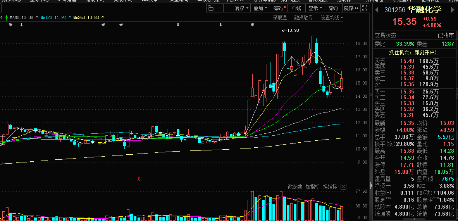The height and width of the screenshot is (221, 458).
Task: Click 涨停 value 17.71
Action: pos(407,165)
